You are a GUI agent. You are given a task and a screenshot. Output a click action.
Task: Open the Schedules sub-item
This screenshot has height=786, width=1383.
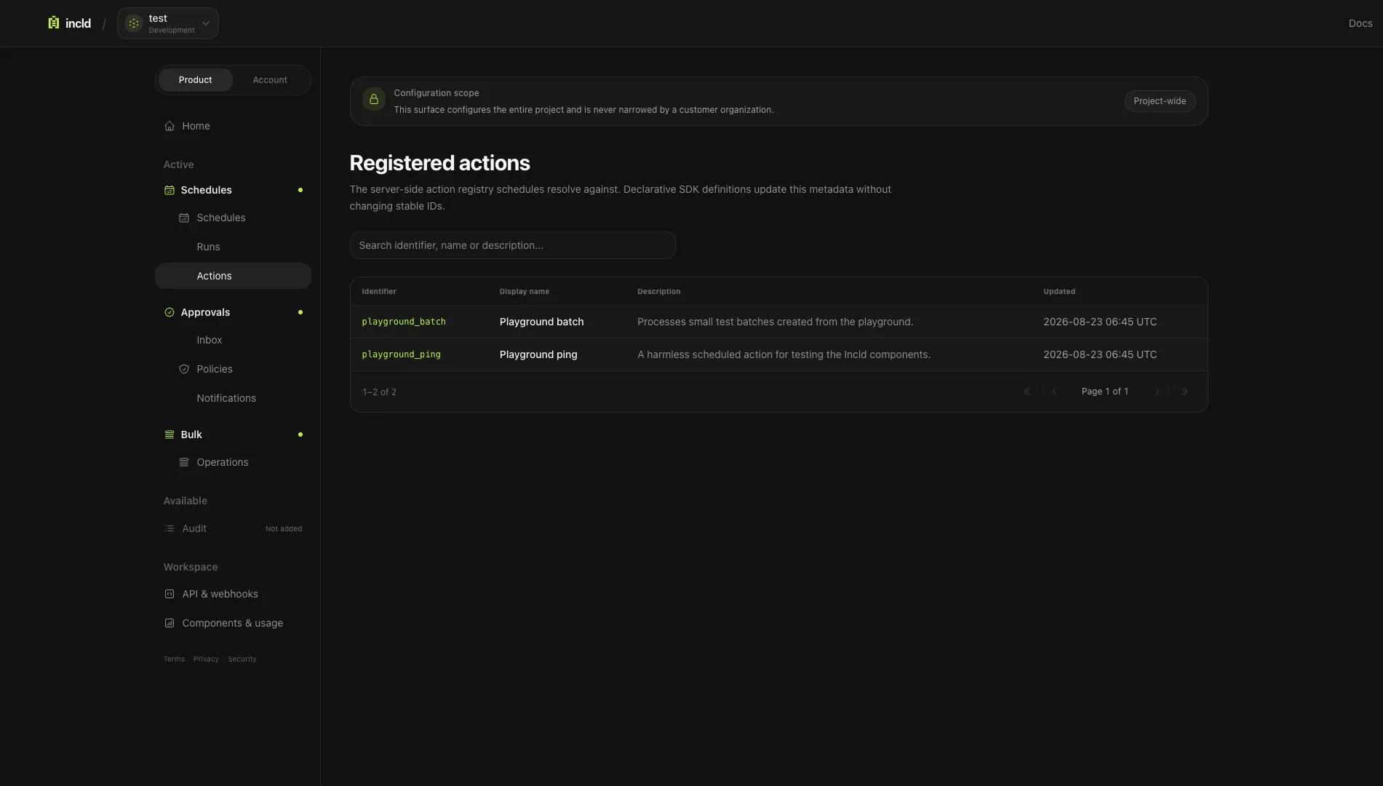coord(233,218)
